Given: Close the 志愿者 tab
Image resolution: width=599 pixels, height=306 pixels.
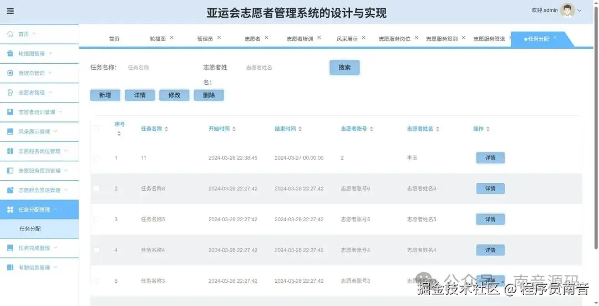Looking at the screenshot, I should (266, 38).
